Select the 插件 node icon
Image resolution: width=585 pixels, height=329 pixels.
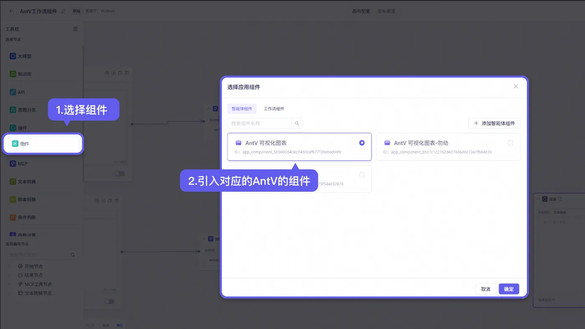(13, 128)
